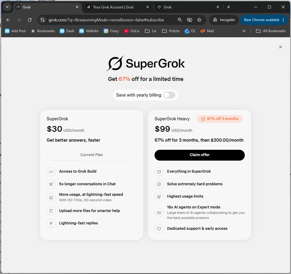
Task: Open the All Bookmarks folder
Action: (x=271, y=31)
